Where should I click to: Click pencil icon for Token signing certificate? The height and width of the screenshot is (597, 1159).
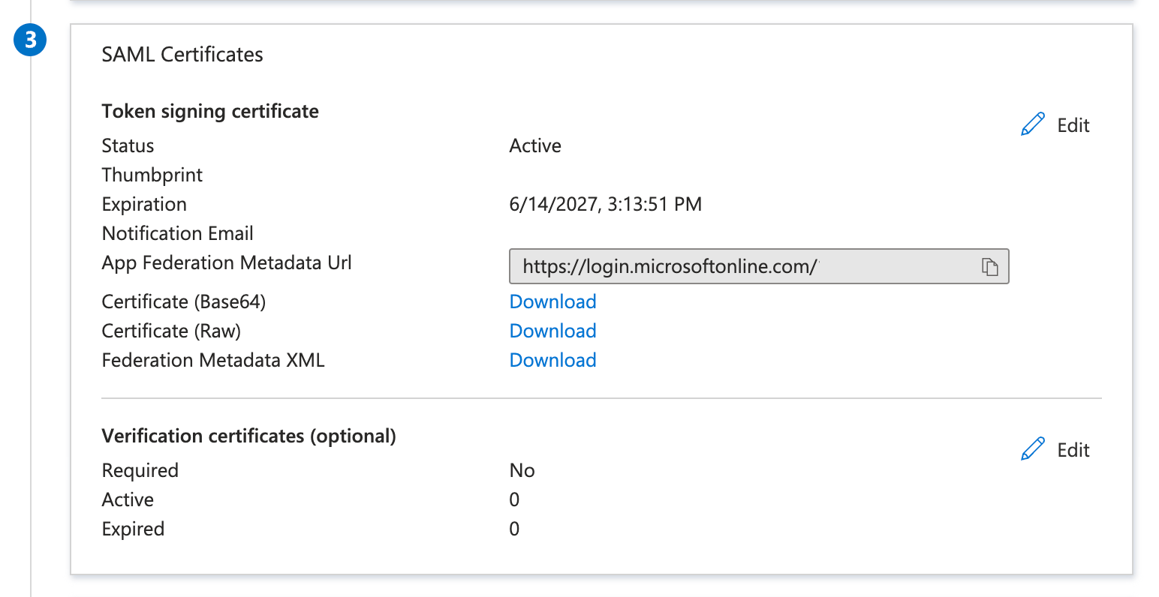(x=1033, y=124)
